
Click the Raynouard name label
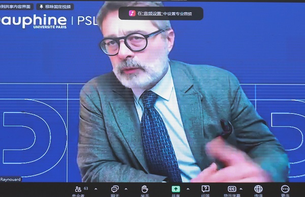coord(10,180)
